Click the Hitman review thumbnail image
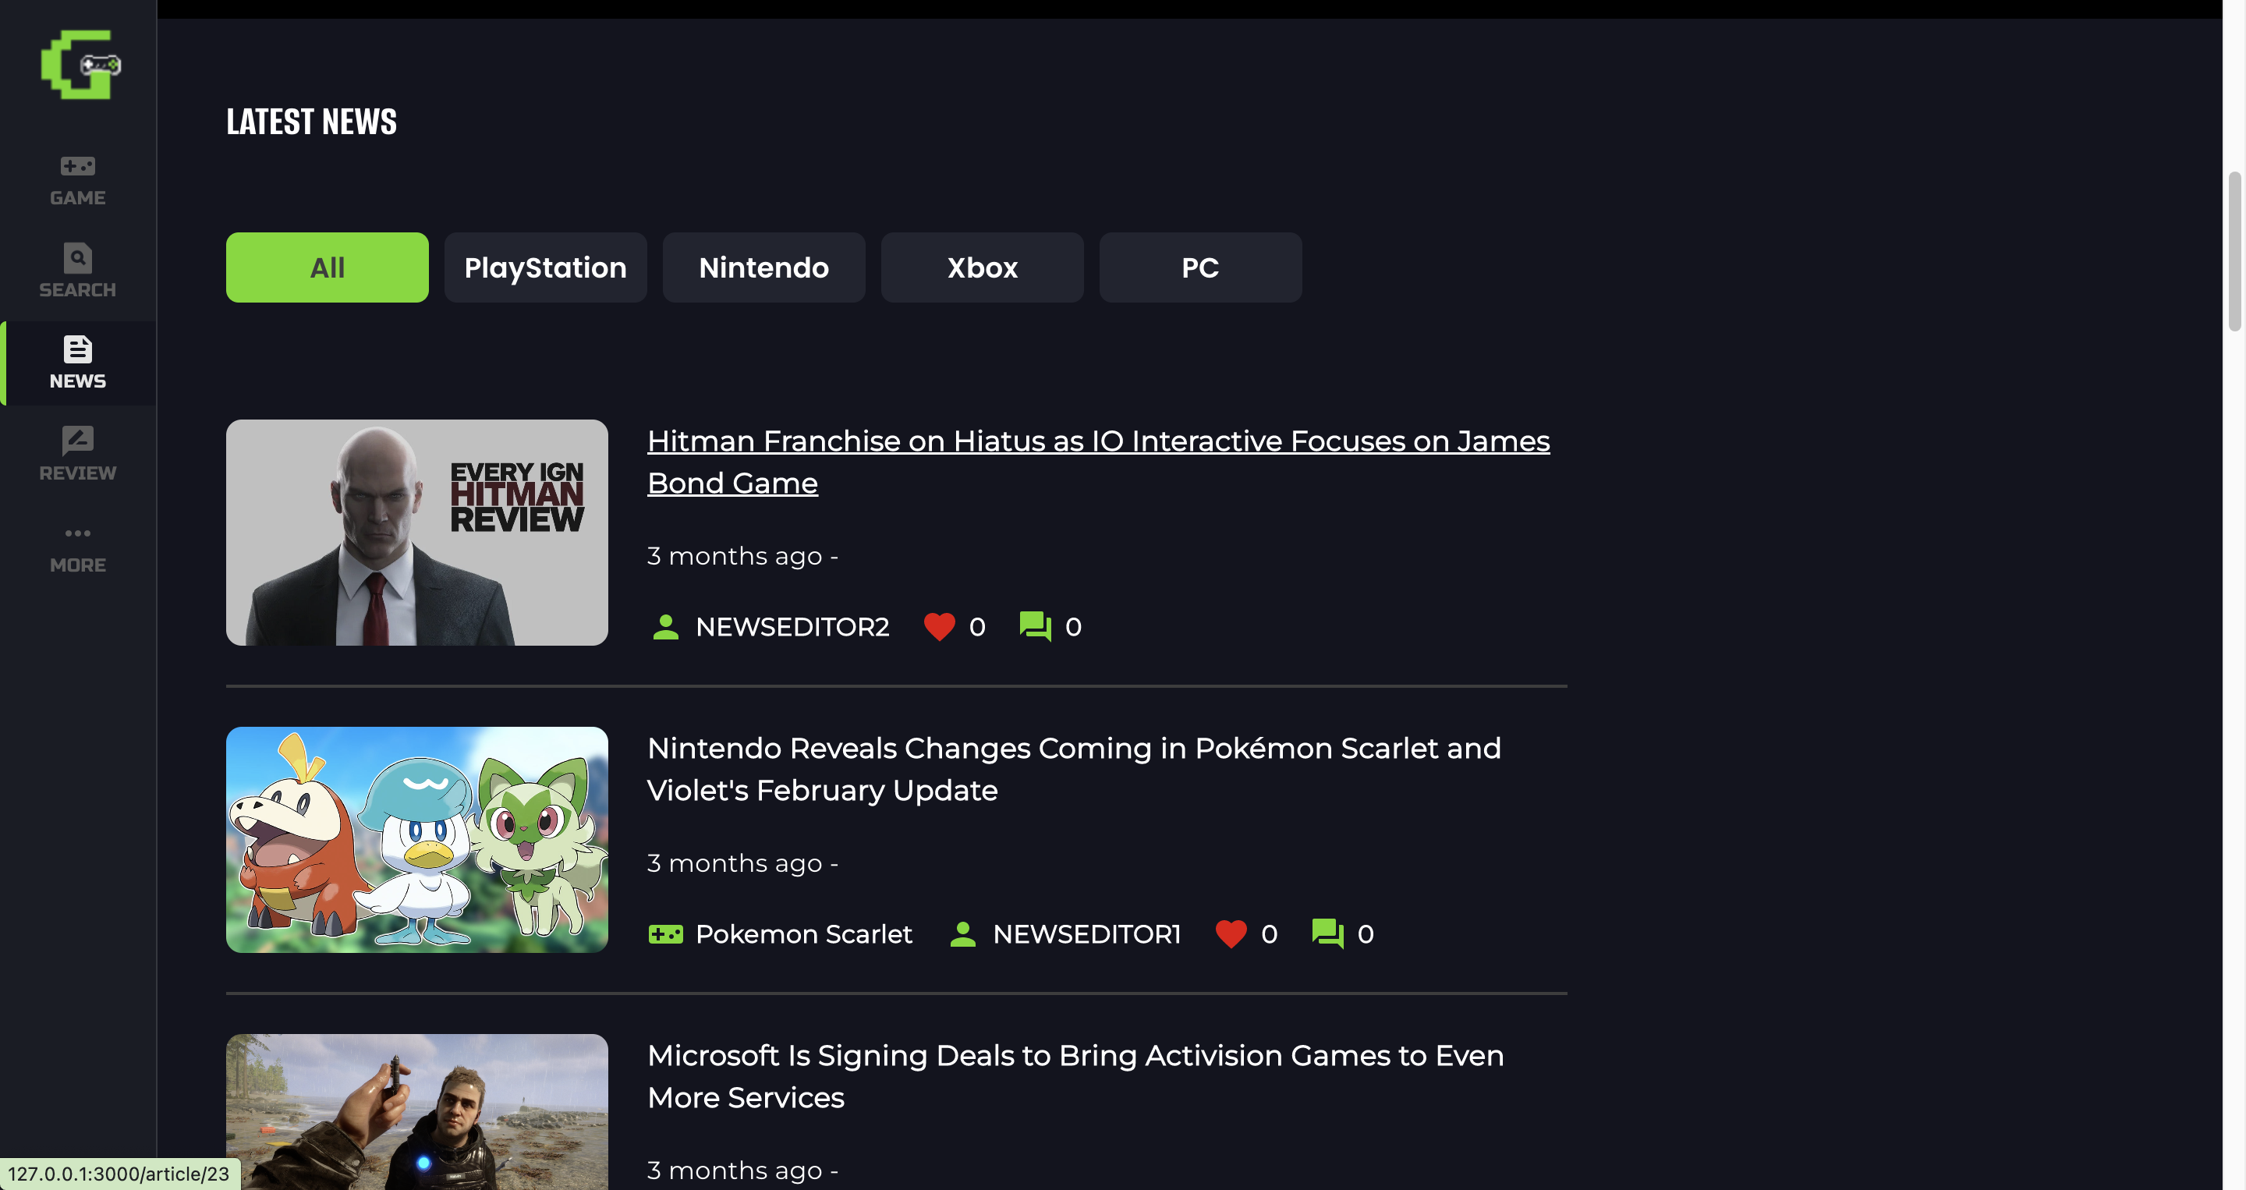2246x1190 pixels. click(416, 533)
